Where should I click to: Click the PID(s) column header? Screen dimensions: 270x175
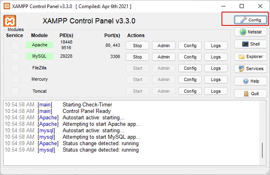pyautogui.click(x=66, y=35)
